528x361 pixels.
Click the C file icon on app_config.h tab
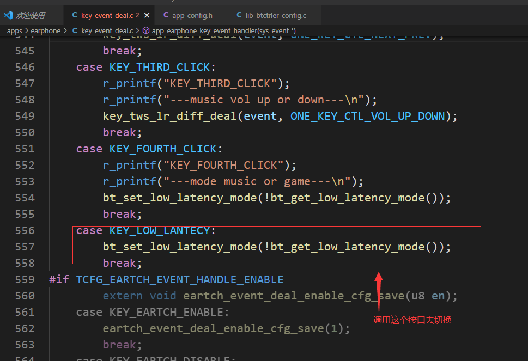pyautogui.click(x=166, y=15)
